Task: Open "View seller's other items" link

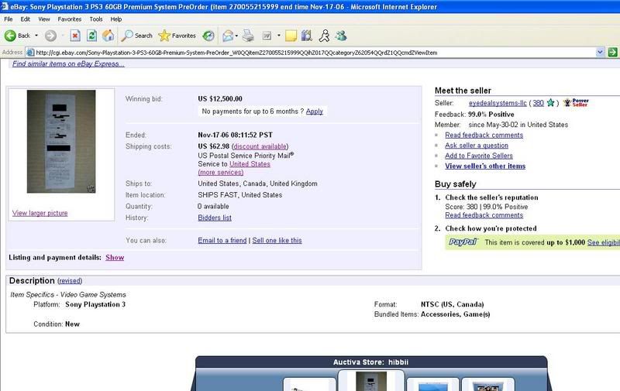Action: click(485, 166)
